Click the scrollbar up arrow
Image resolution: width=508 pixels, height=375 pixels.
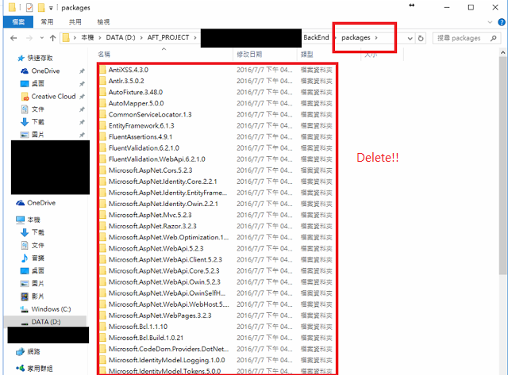point(502,52)
